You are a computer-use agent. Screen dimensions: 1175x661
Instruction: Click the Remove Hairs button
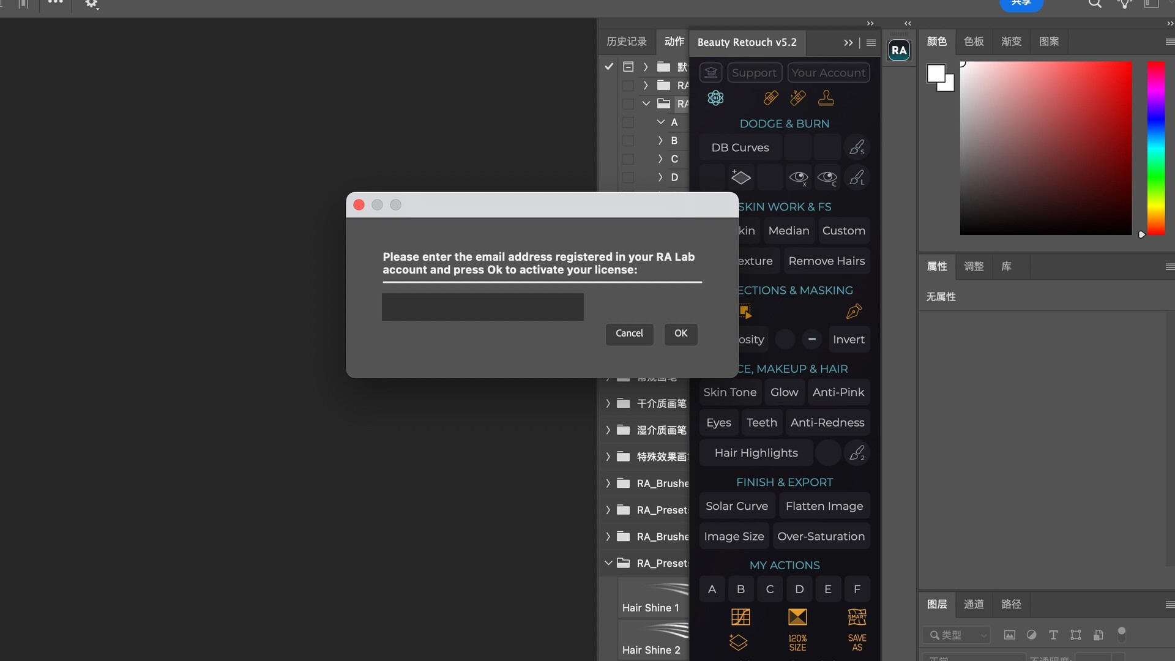tap(826, 261)
